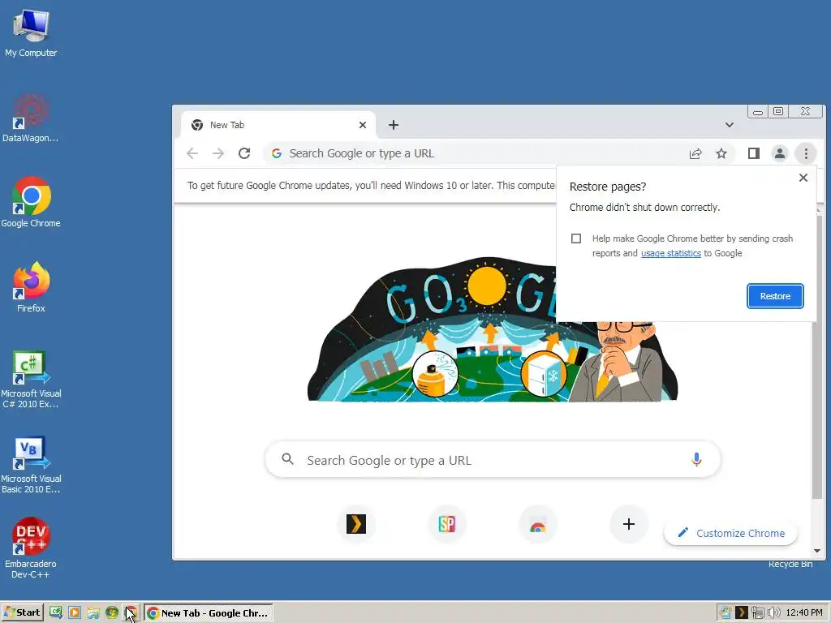Dismiss the Restore pages popup
Image resolution: width=831 pixels, height=623 pixels.
point(803,178)
